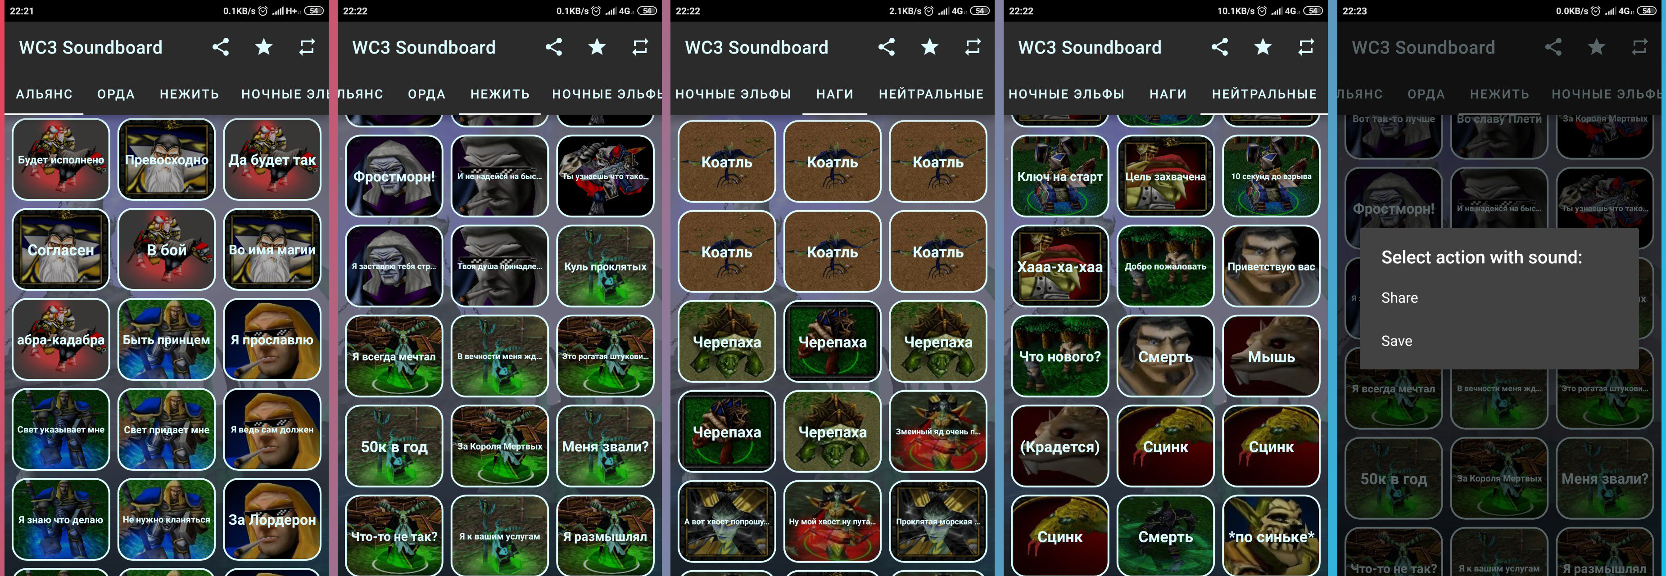Viewport: 1666px width, 576px height.
Task: Open favorites star in the first screen
Action: coord(264,46)
